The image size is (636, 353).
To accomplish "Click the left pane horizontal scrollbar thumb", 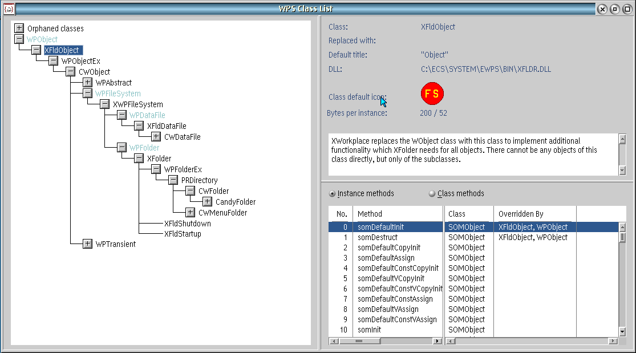I will 360,341.
